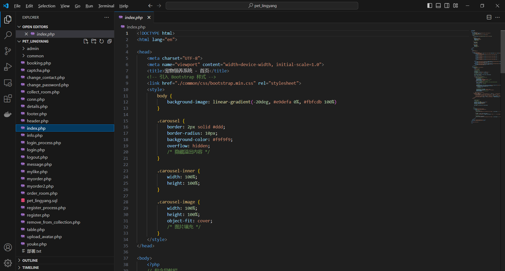
Task: Open the File menu
Action: pos(17,6)
